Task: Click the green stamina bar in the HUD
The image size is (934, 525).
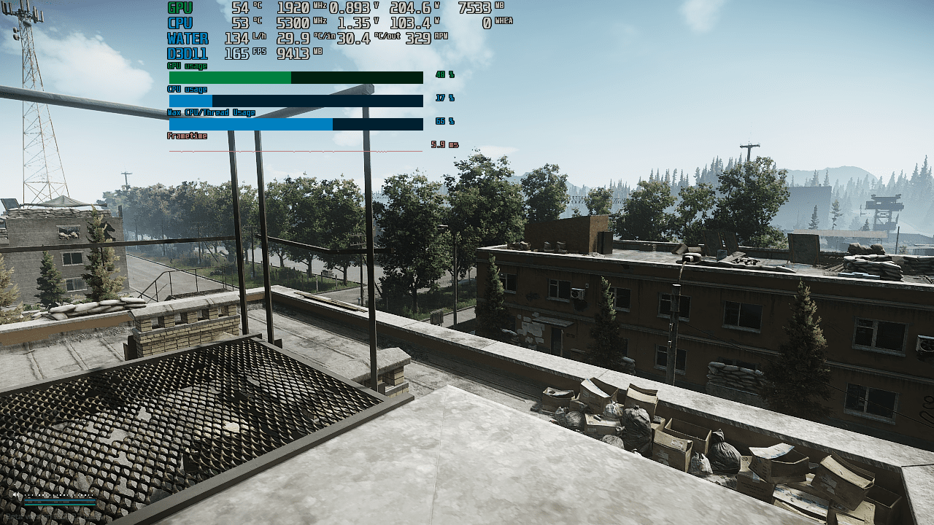Action: (x=60, y=505)
